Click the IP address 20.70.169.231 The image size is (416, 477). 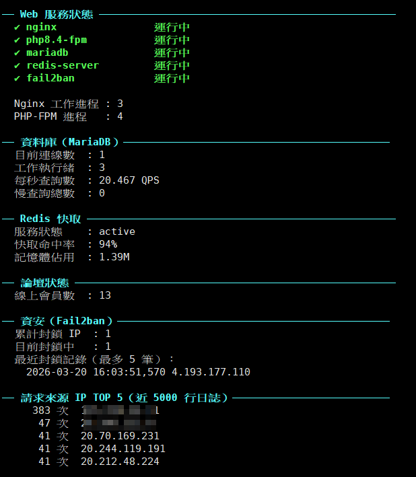pyautogui.click(x=118, y=436)
